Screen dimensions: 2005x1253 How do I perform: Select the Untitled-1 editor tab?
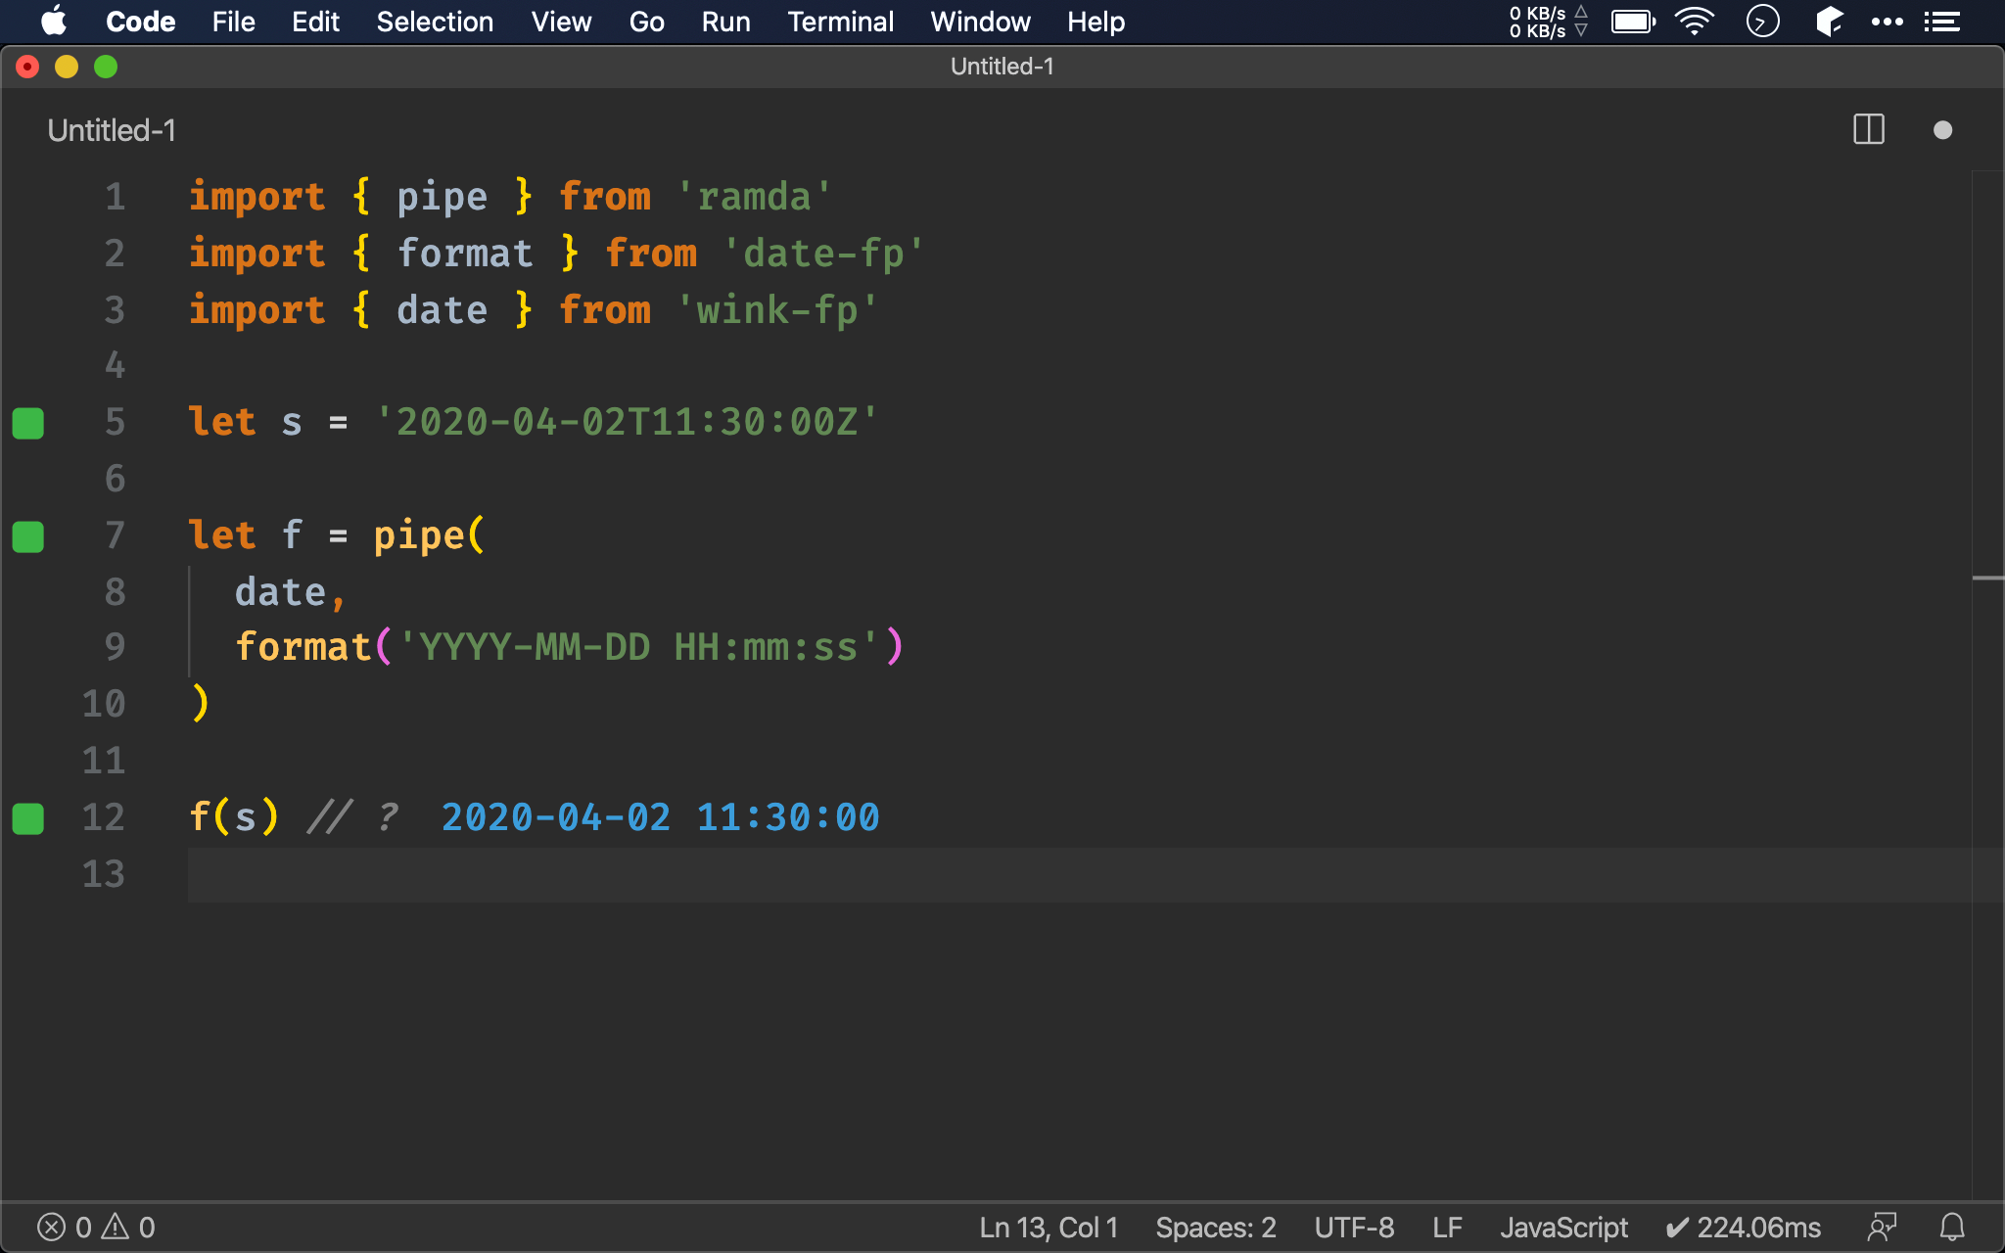(x=112, y=130)
